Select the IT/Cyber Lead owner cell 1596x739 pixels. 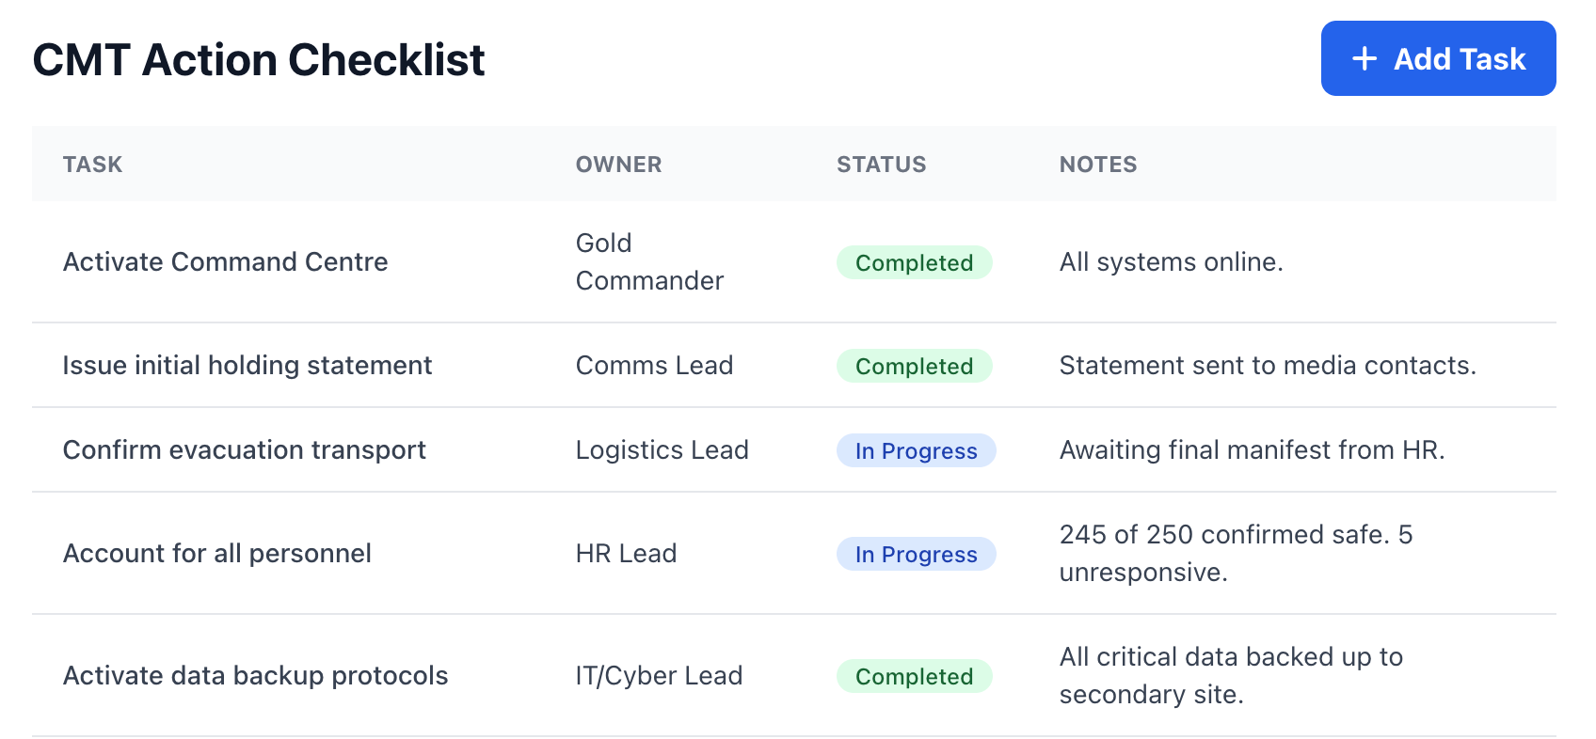(x=660, y=675)
